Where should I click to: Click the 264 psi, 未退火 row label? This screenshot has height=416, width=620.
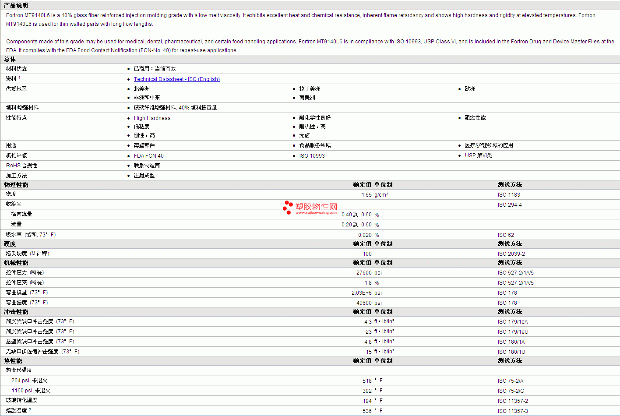[x=29, y=381]
